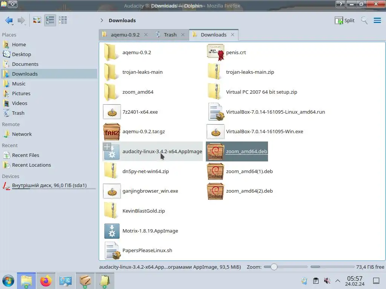Close the aqemu-0.9.2 tab
The height and width of the screenshot is (289, 386).
[x=146, y=35]
